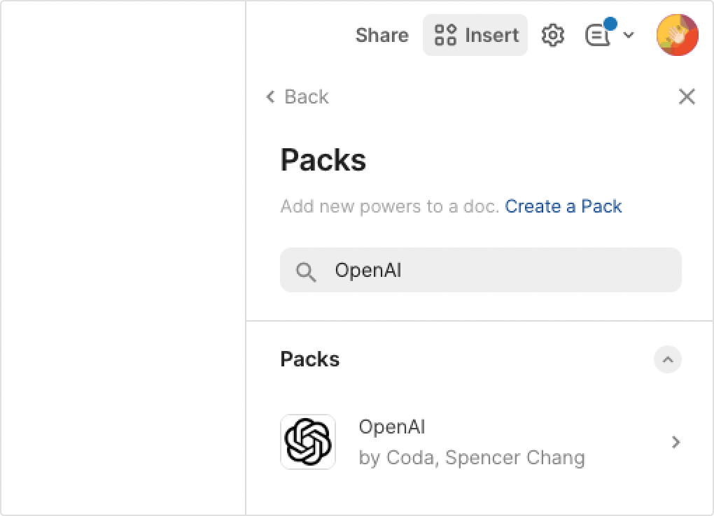Click the Insert button label
This screenshot has width=714, height=516.
(x=492, y=35)
